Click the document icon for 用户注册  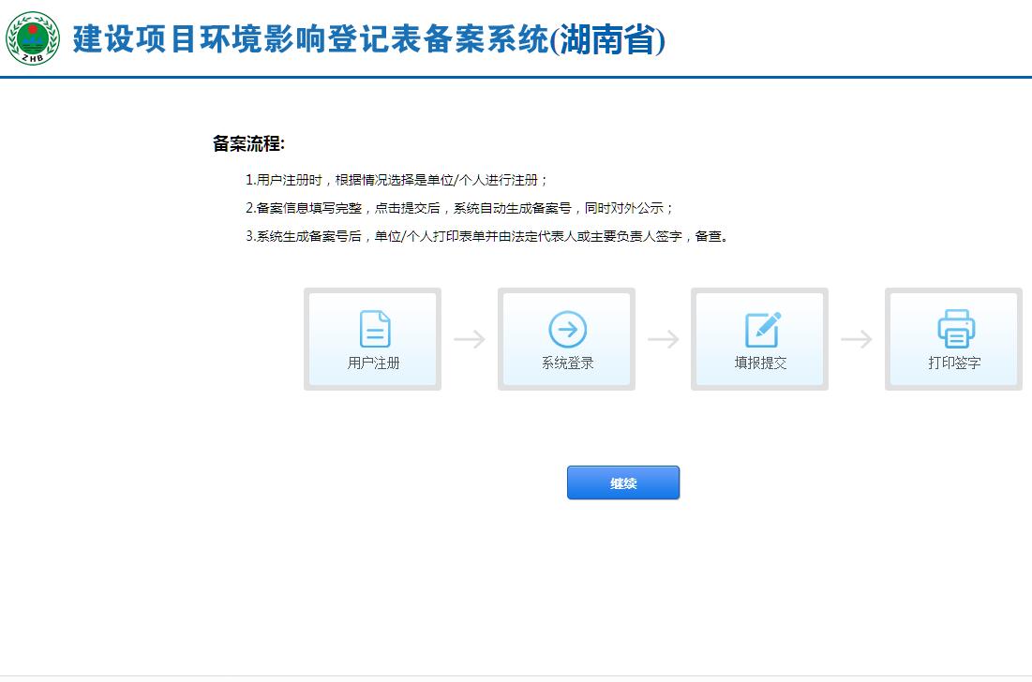374,329
